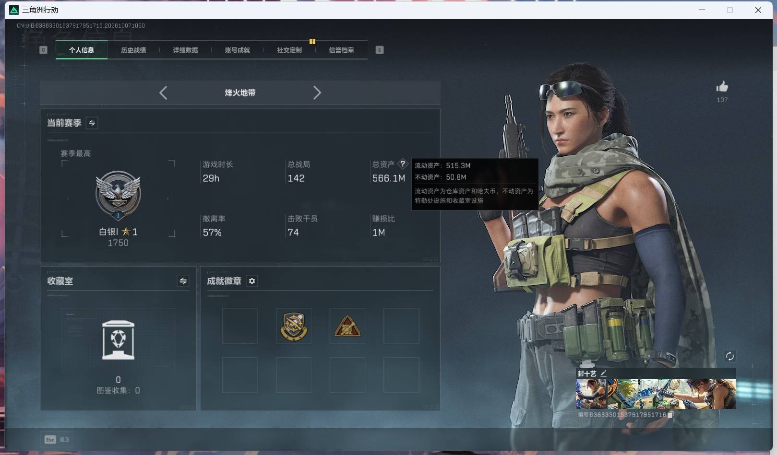The width and height of the screenshot is (777, 455).
Task: Click the player card banner thumbnail
Action: coord(656,394)
